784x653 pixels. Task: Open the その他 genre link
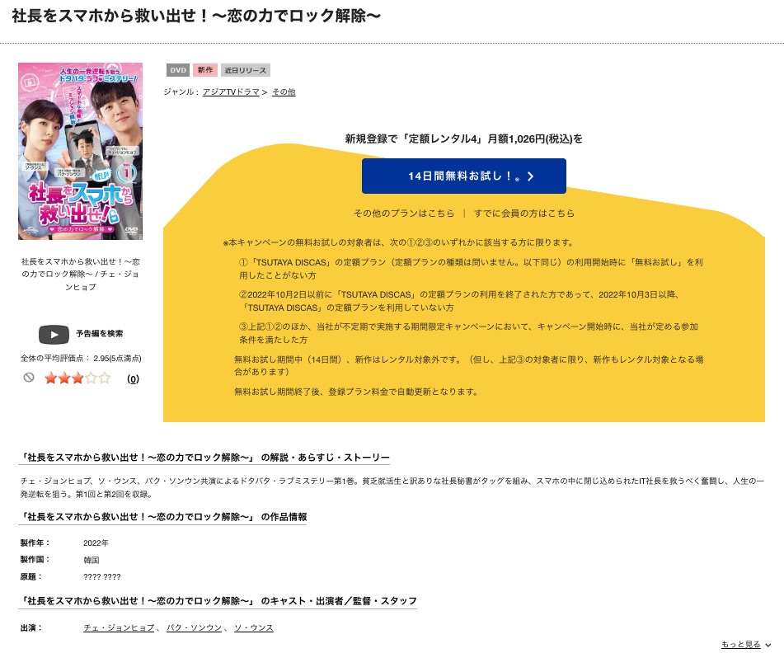pyautogui.click(x=284, y=92)
